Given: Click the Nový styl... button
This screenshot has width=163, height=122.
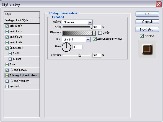Looking at the screenshot, I should point(147,29).
